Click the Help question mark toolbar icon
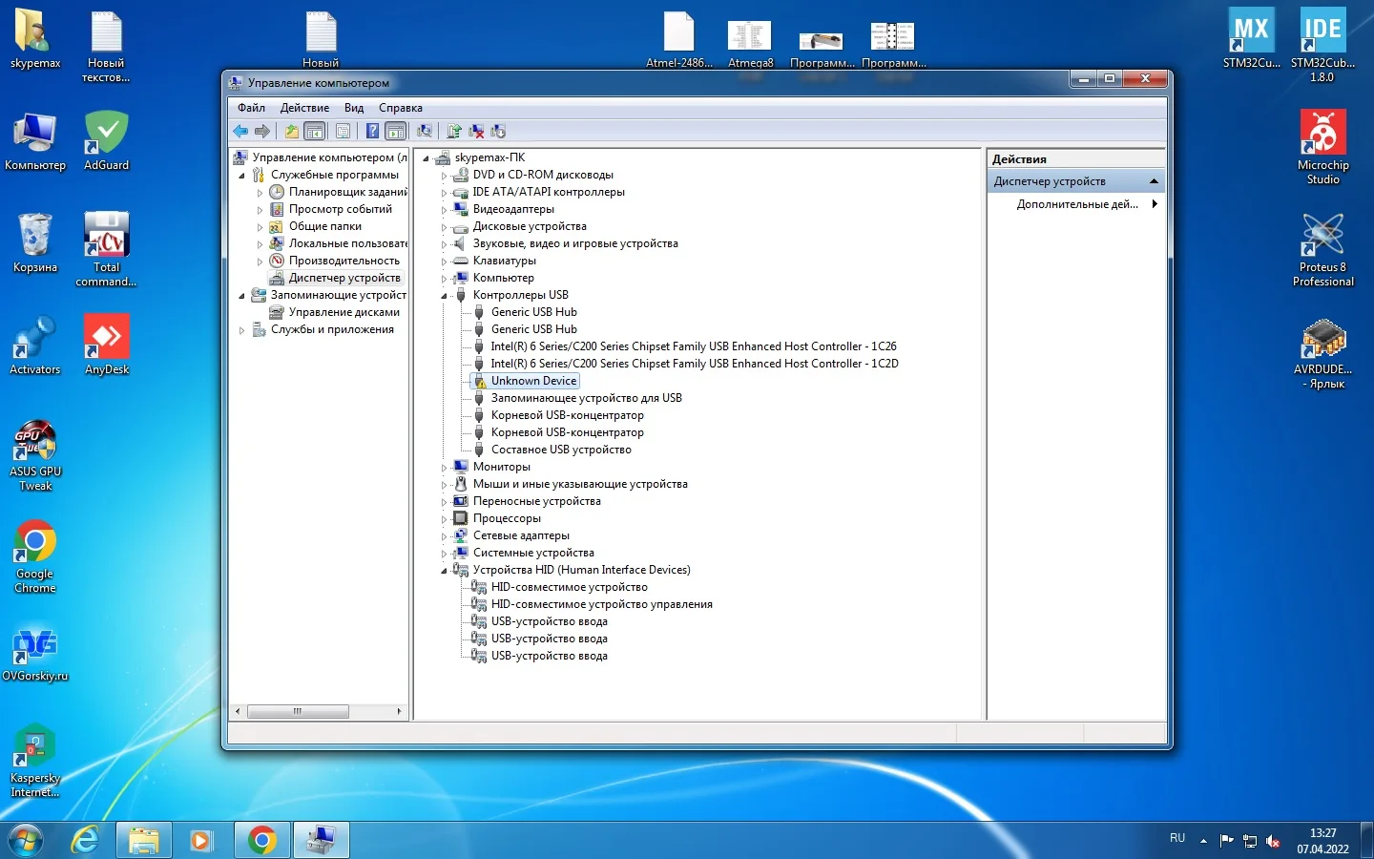Viewport: 1374px width, 859px height. 372,132
